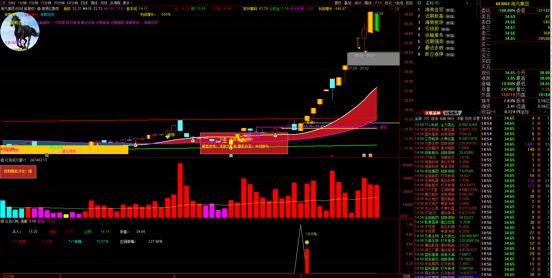Open the dropdown arrow right of 运输服务 tab
The width and height of the screenshot is (552, 278).
click(478, 113)
